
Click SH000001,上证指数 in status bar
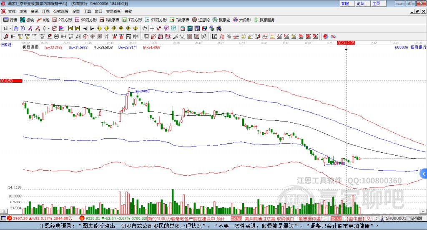(x=404, y=218)
